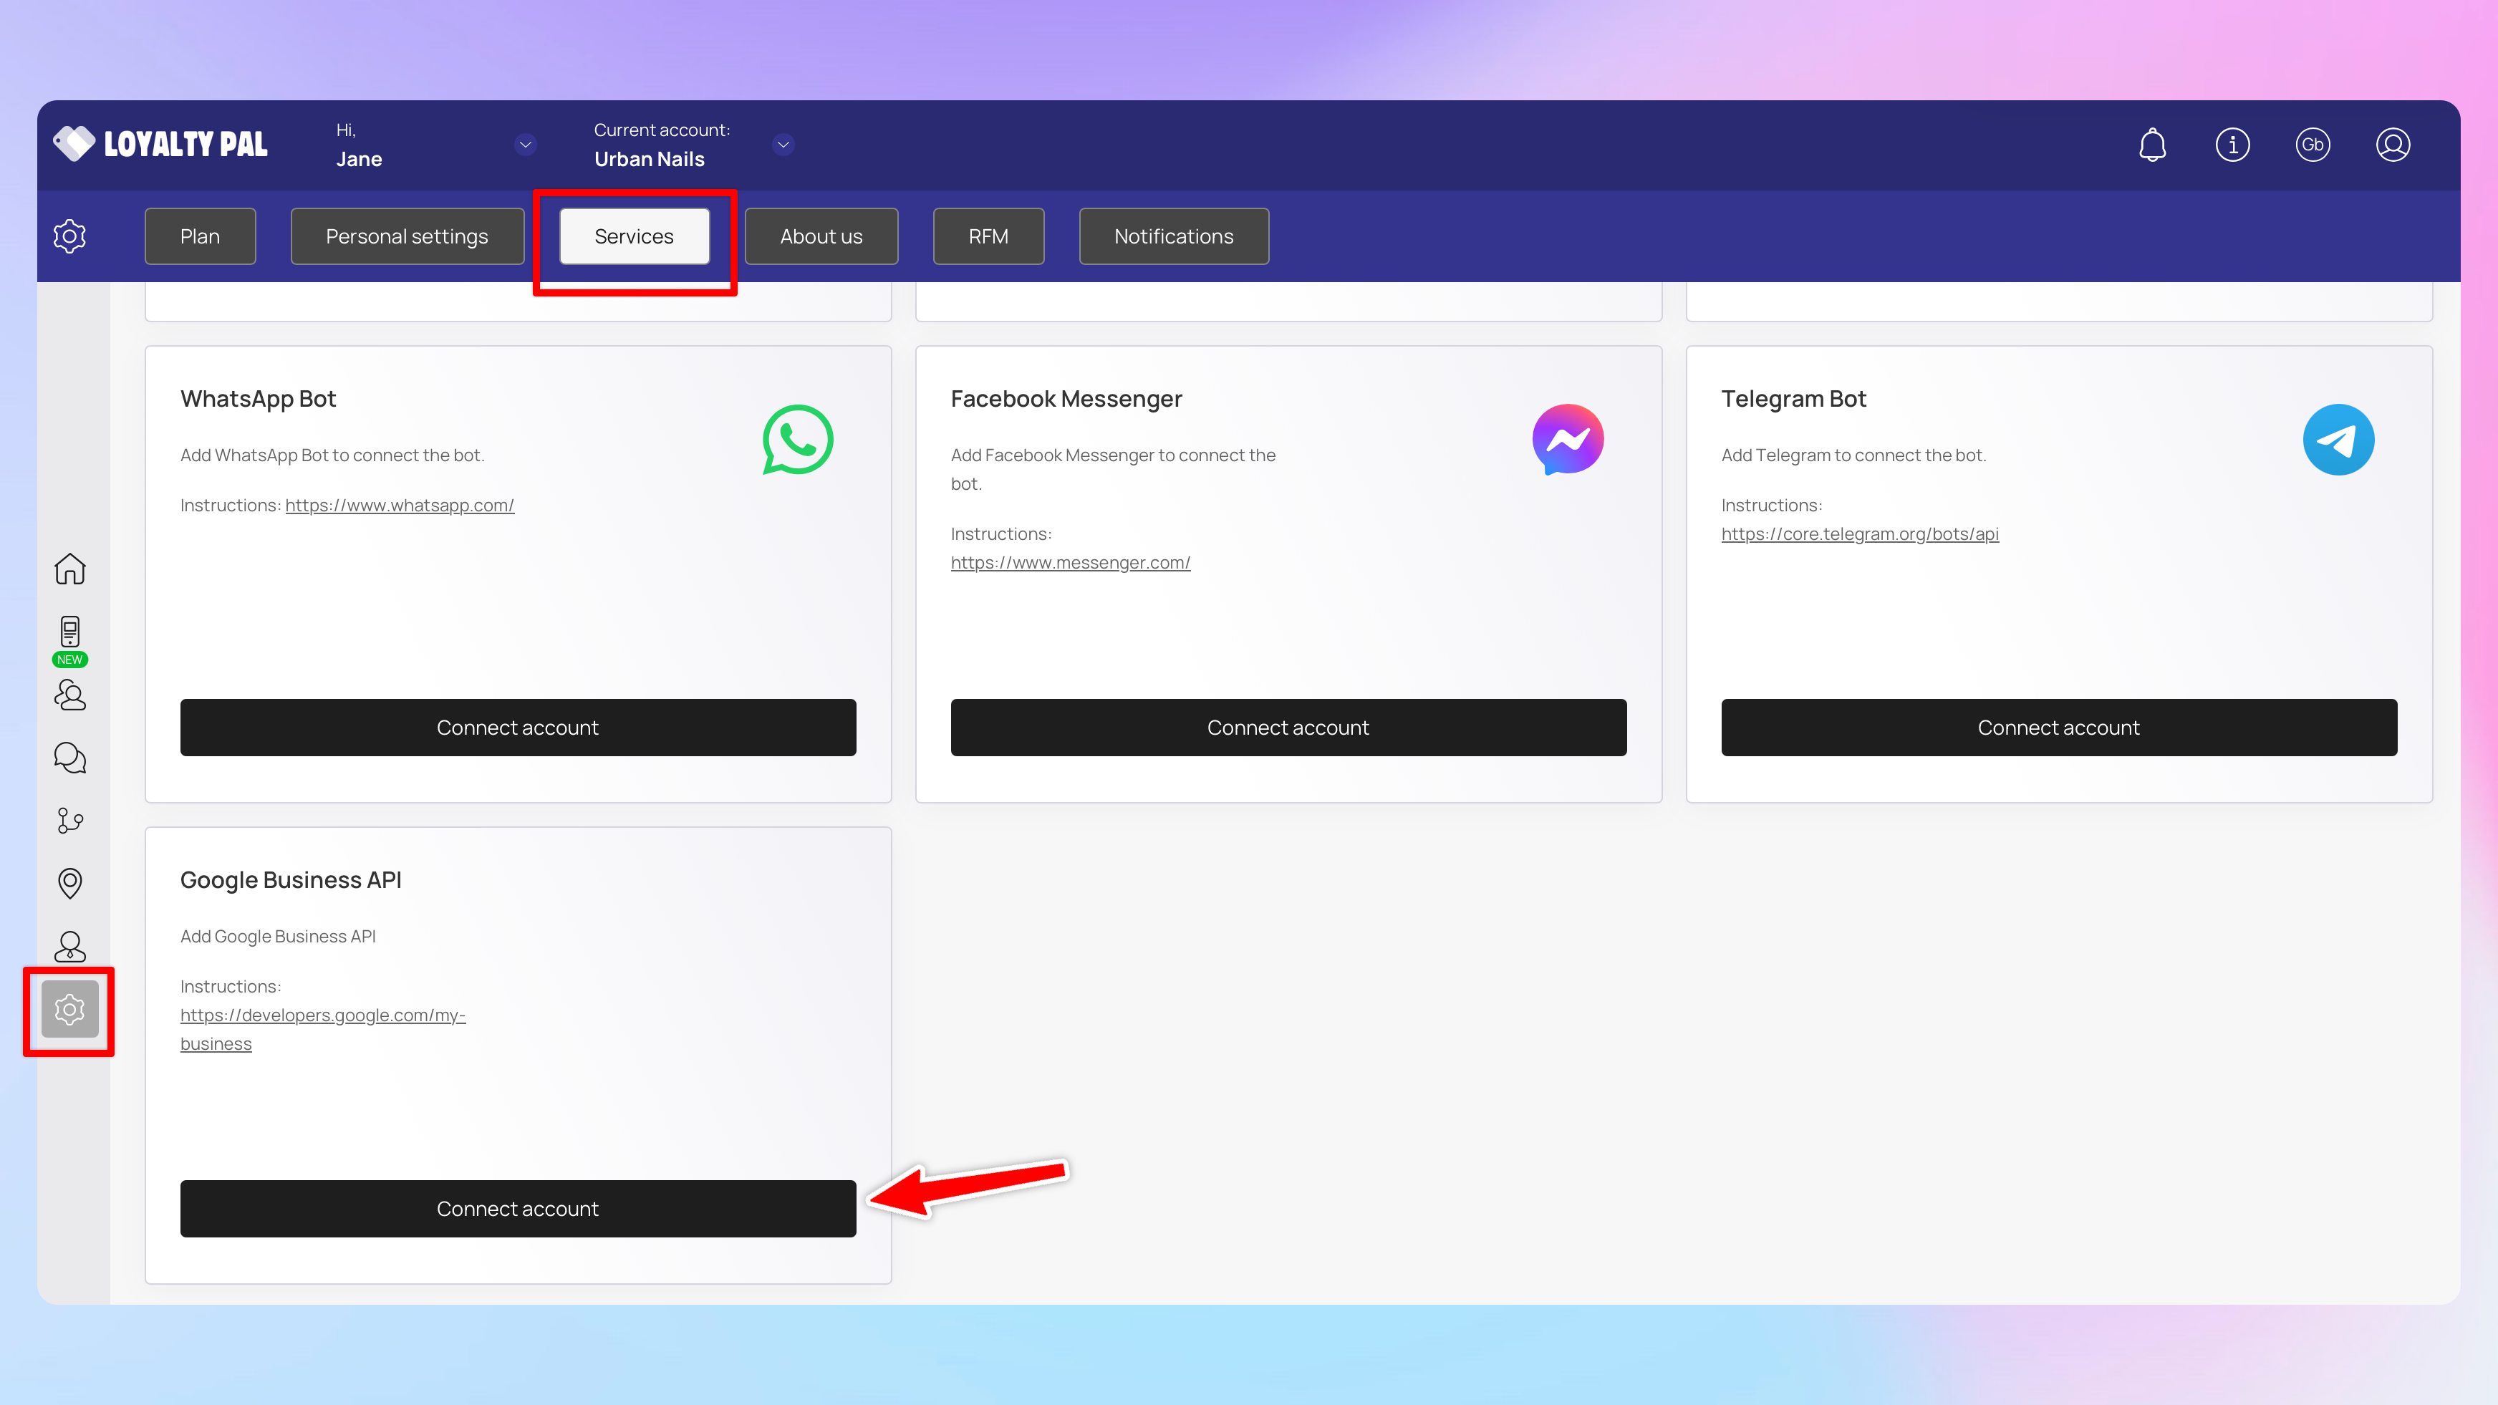
Task: Switch to the Personal settings tab
Action: (x=406, y=236)
